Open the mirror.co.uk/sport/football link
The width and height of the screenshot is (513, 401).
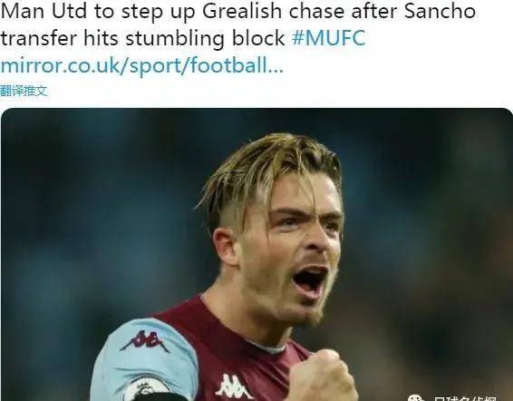(x=141, y=65)
